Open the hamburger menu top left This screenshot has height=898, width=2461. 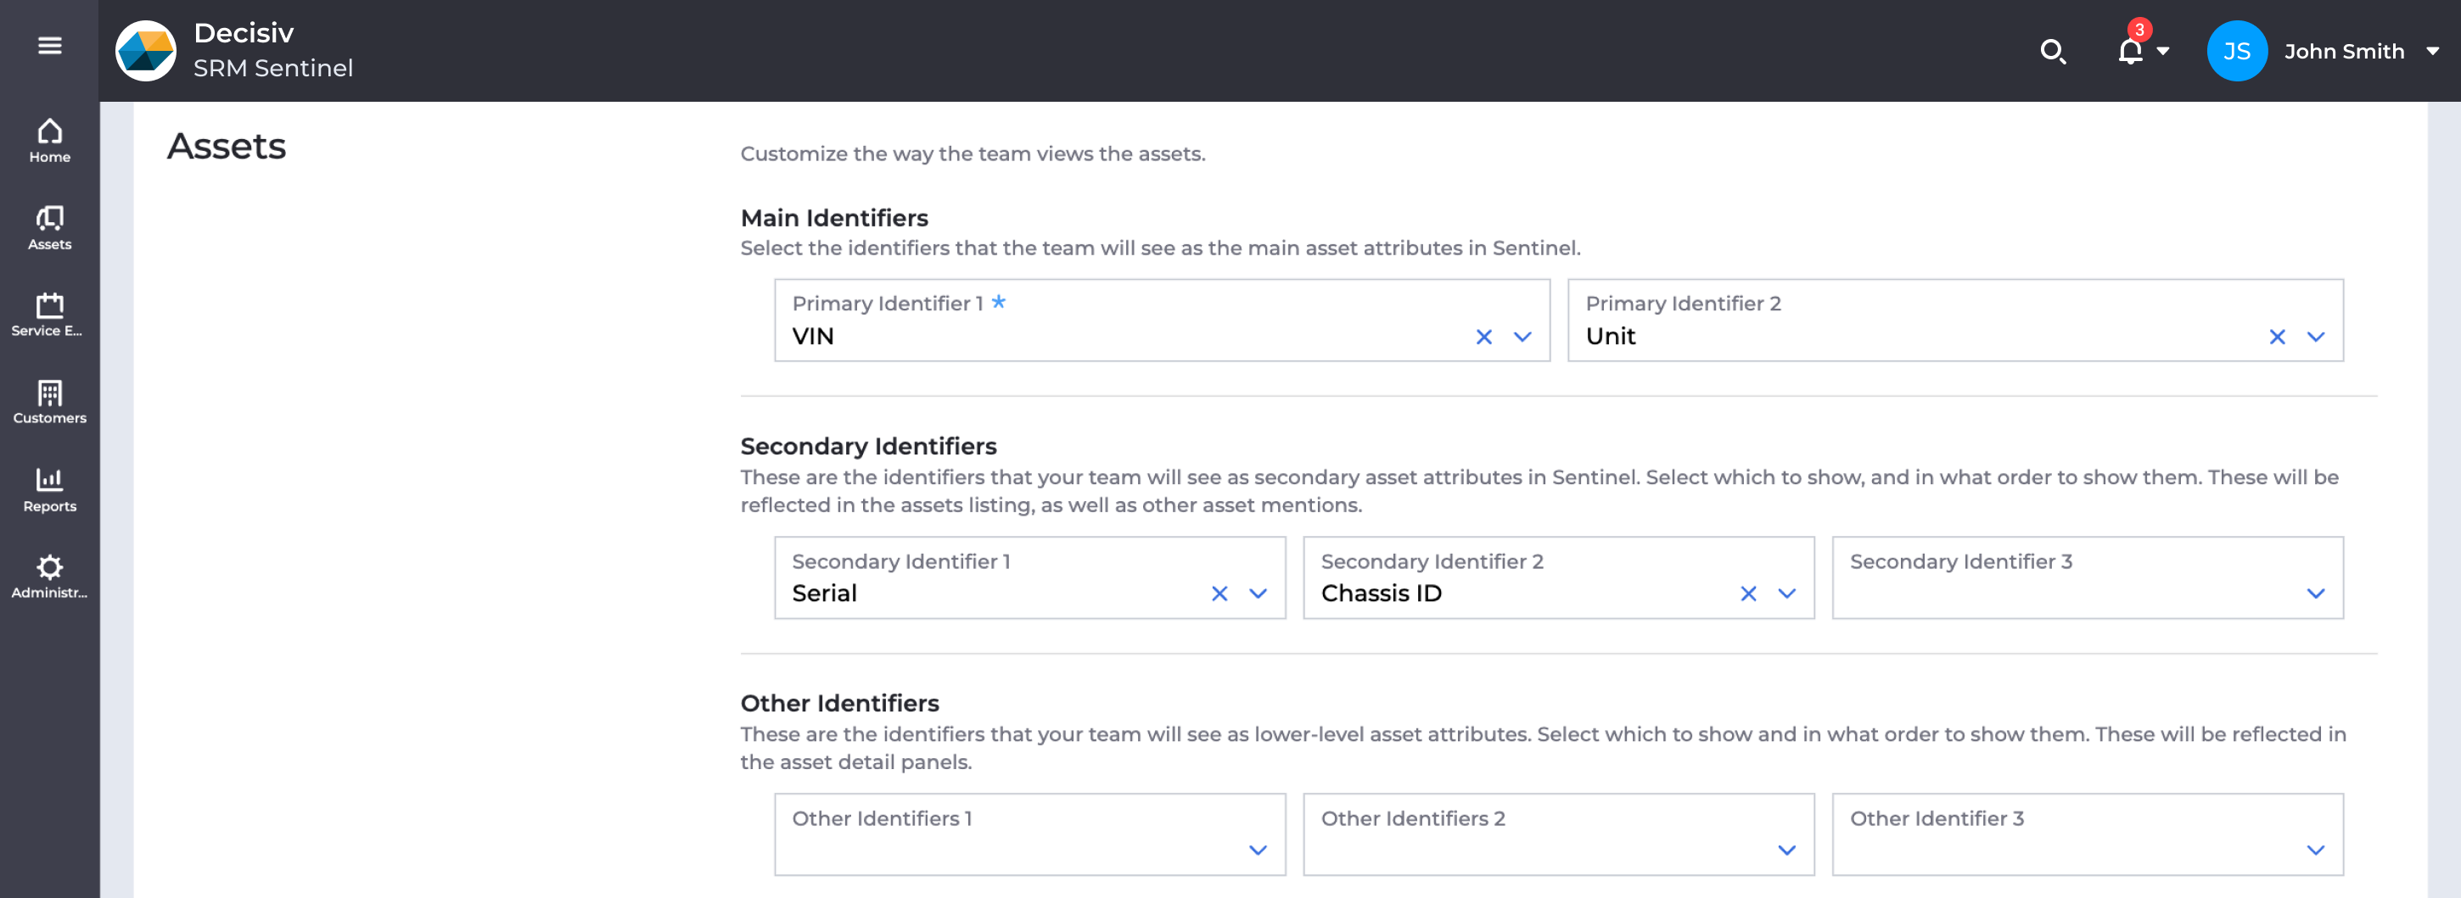[48, 45]
